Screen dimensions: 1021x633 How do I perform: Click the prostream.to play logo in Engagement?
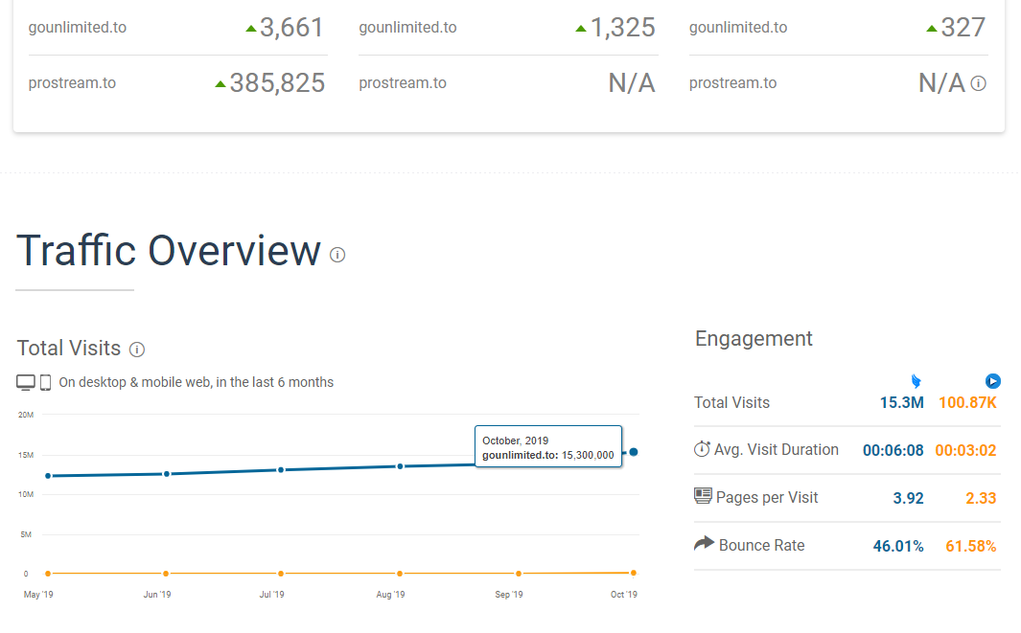[992, 381]
